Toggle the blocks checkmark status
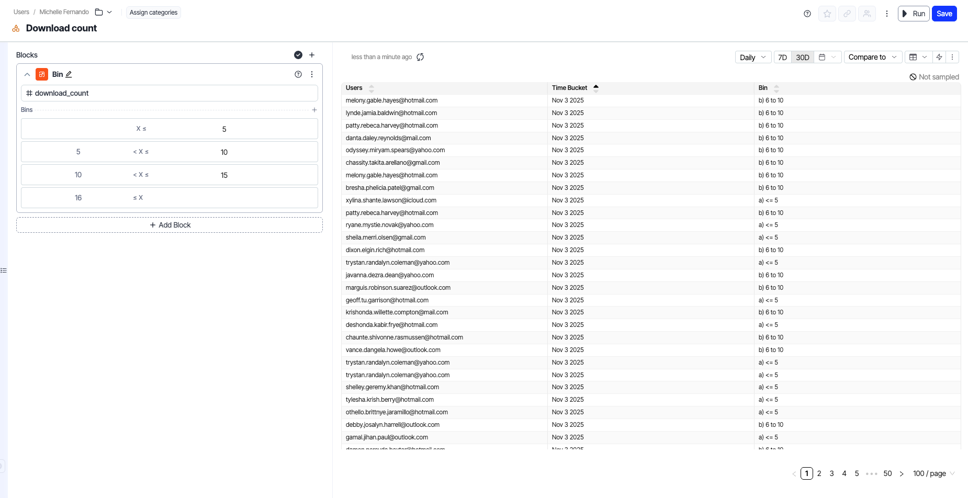The image size is (968, 498). pyautogui.click(x=298, y=55)
